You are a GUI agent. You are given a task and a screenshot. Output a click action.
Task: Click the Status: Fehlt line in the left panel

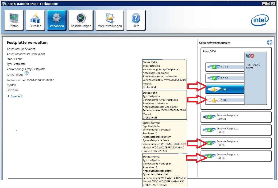pyautogui.click(x=14, y=59)
